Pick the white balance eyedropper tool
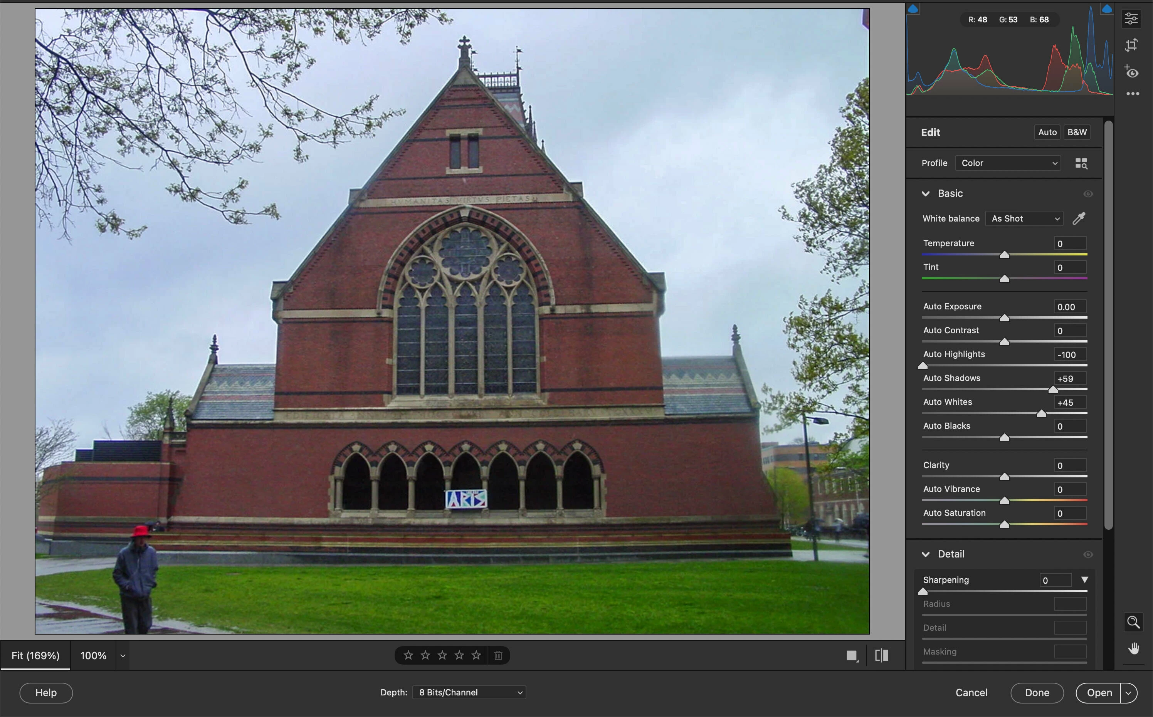This screenshot has height=717, width=1153. tap(1079, 218)
